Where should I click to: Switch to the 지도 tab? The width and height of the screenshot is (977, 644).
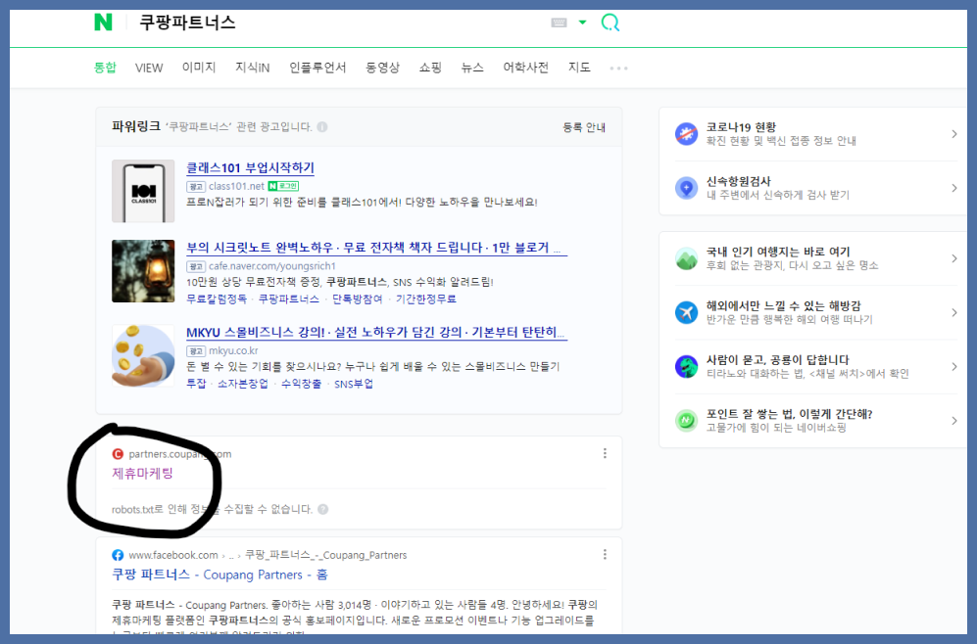point(579,68)
